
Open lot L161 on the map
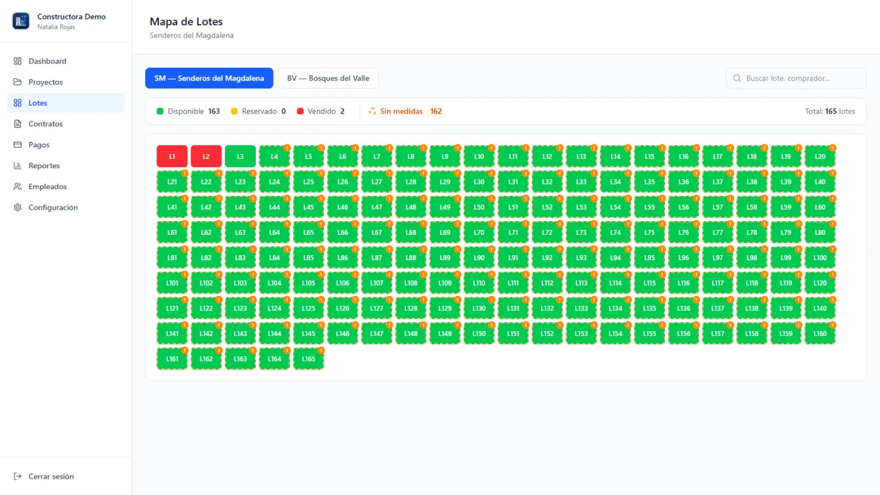[x=172, y=359]
